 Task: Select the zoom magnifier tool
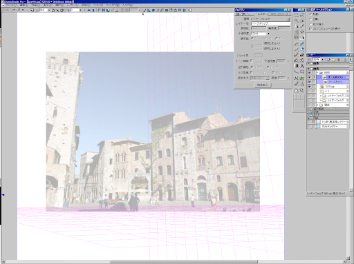click(x=302, y=90)
